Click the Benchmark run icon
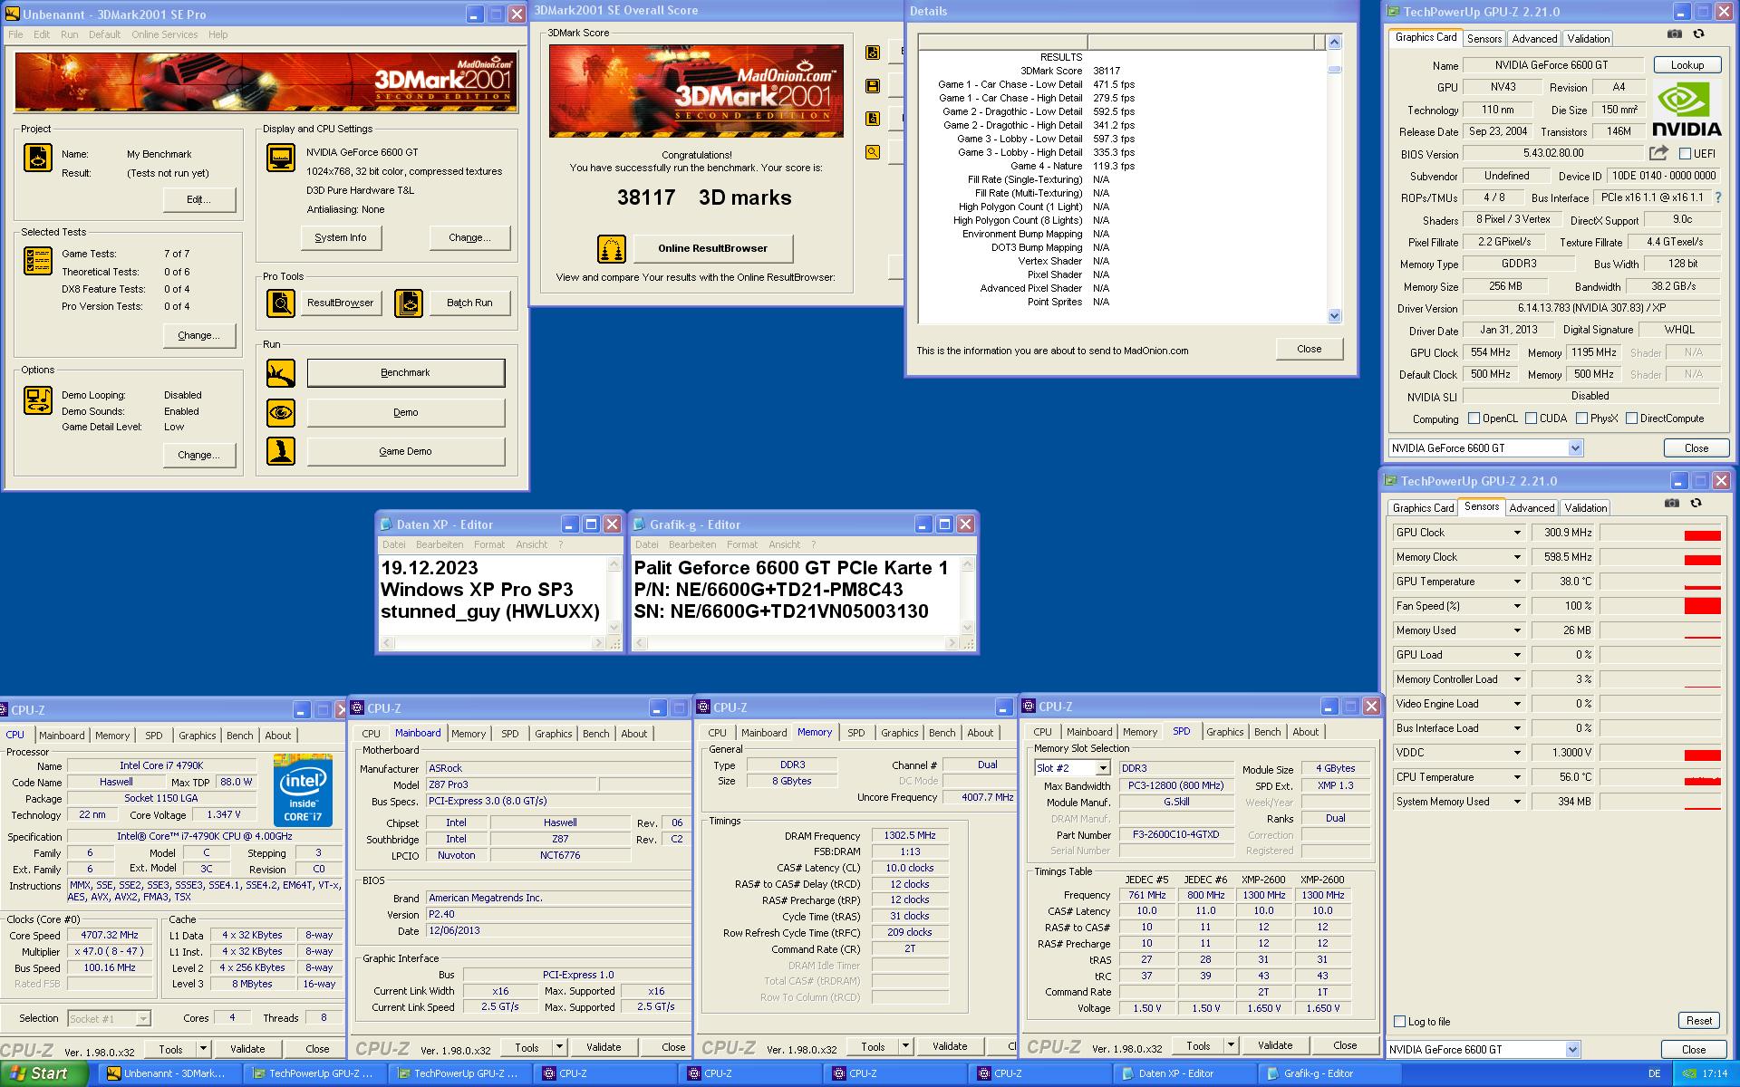Screen dimensions: 1740x1087 click(280, 372)
